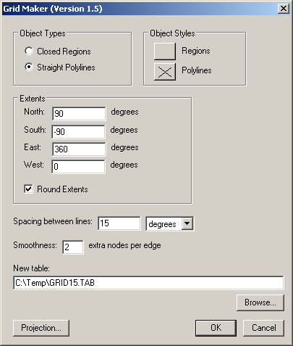Open the Regions style picker button
293x346 pixels.
tap(165, 52)
